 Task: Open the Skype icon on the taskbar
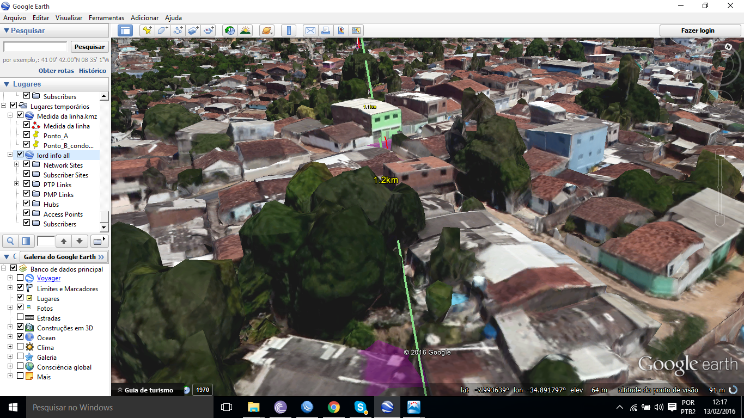(360, 407)
